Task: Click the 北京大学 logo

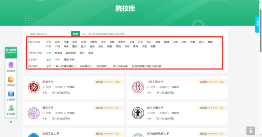Action: click(34, 87)
